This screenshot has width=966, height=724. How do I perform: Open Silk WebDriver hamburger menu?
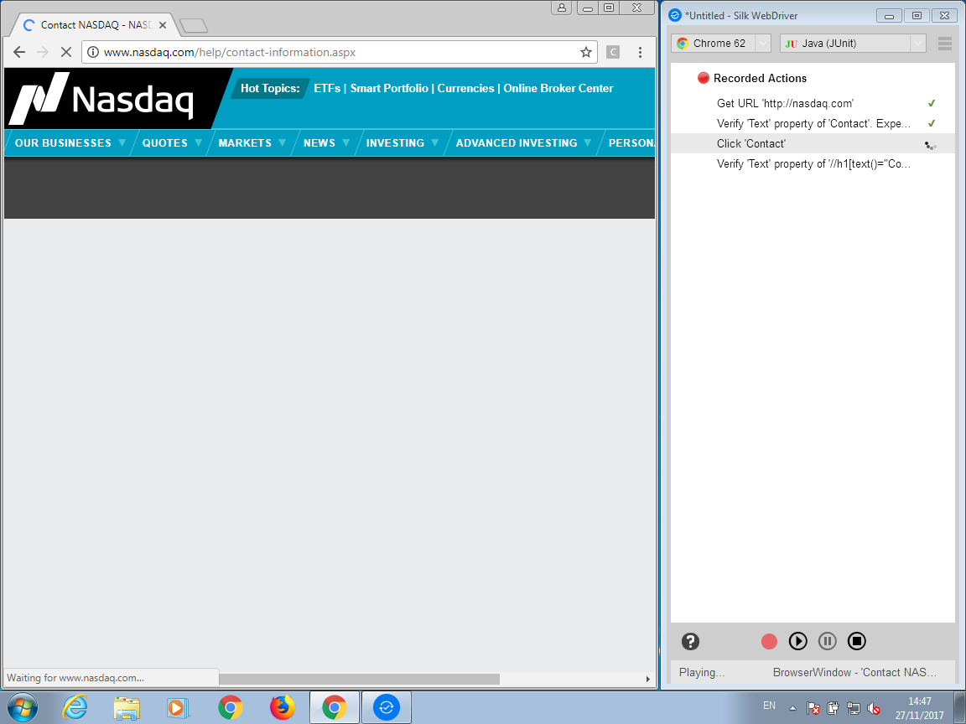944,44
